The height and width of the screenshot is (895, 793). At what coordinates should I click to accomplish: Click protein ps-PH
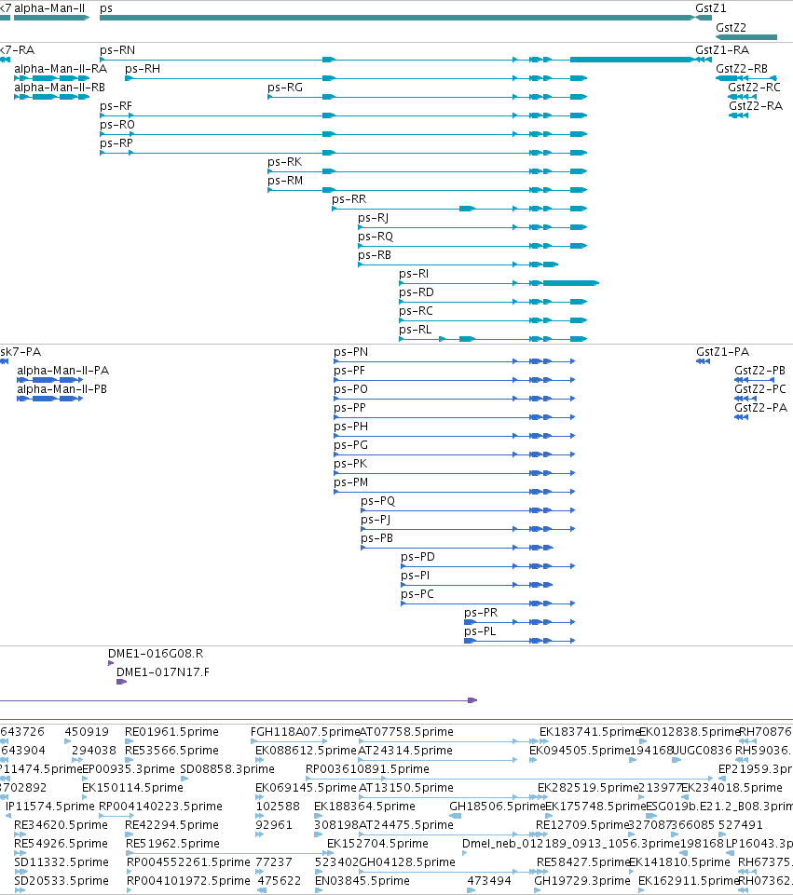click(x=351, y=427)
